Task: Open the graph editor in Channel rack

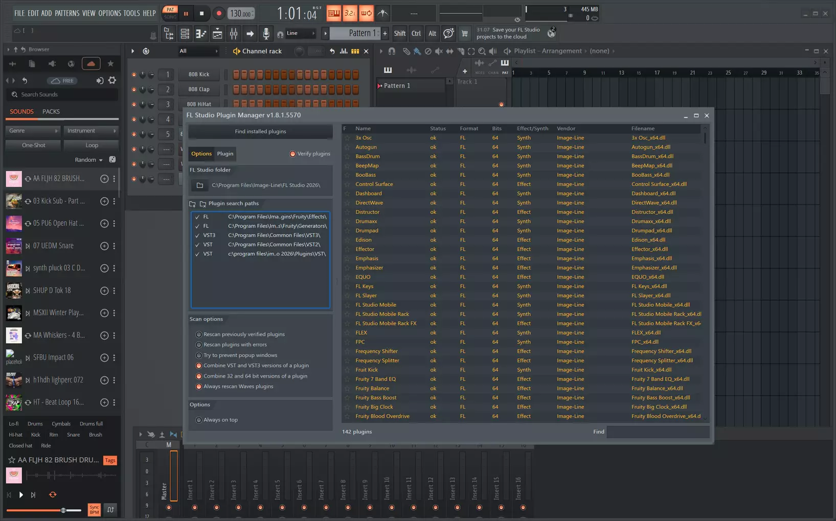Action: [344, 51]
